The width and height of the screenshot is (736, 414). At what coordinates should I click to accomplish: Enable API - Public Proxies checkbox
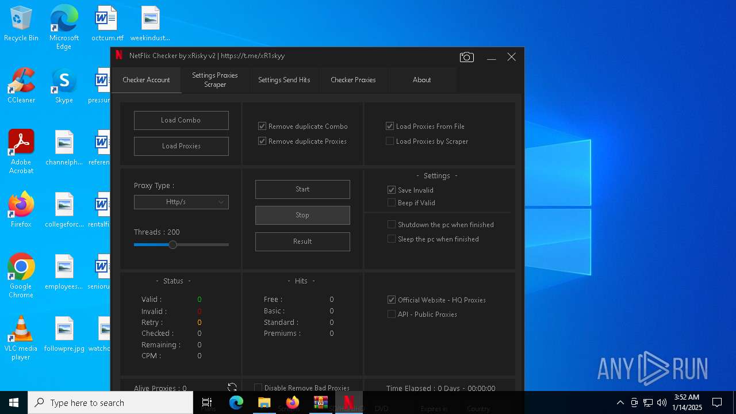(392, 314)
